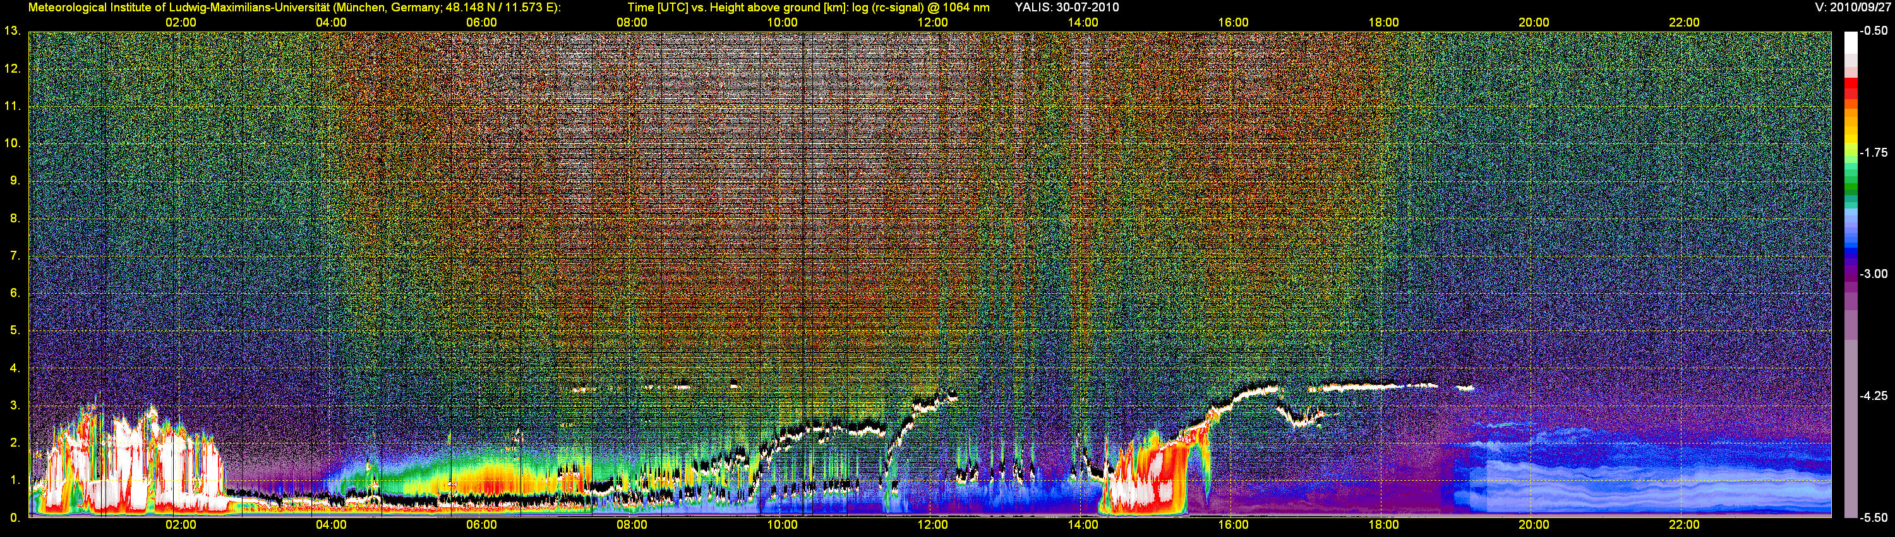Click the 10 km height axis label
Screen dimensions: 1895x537
[x=12, y=143]
